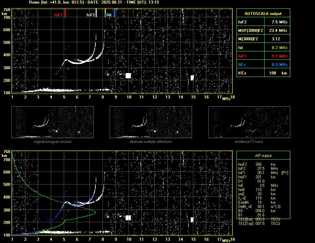Screen dimensions: 315x243
Task: Click the M(3000)F2 value '3.12'
Action: [276, 39]
